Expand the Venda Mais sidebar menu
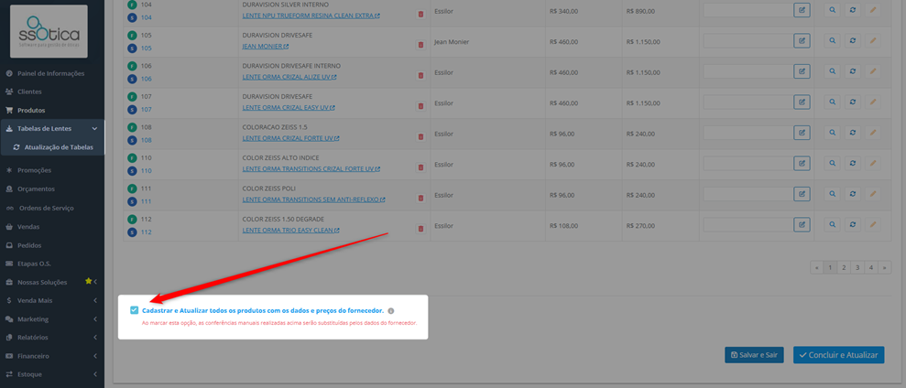 [52, 300]
